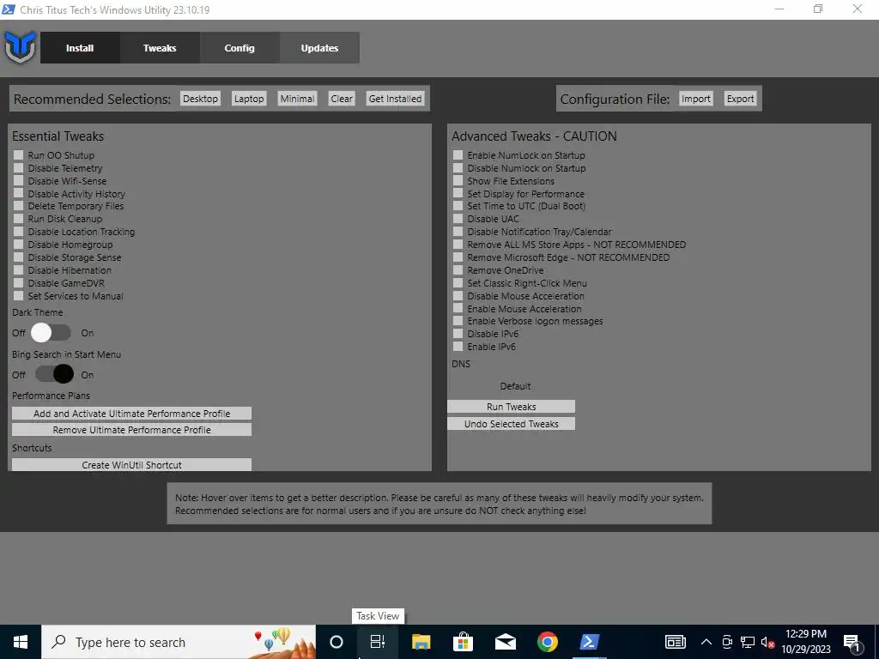Click search magnifier in taskbar search box
The height and width of the screenshot is (659, 879).
pos(58,642)
